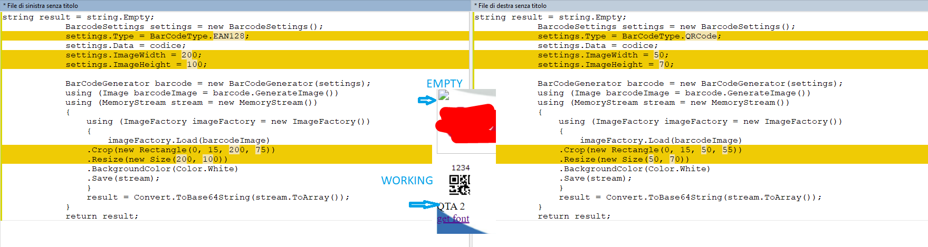
Task: Click 'imageFactory.Load(barcodeImage)' in right file
Action: click(661, 140)
